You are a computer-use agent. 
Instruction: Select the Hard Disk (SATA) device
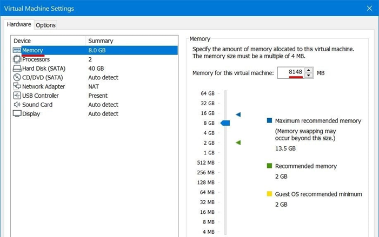pos(95,69)
